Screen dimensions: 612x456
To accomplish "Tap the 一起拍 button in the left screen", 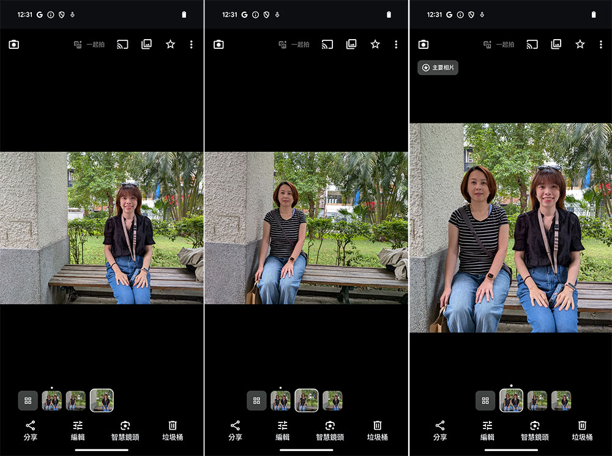I will [89, 45].
